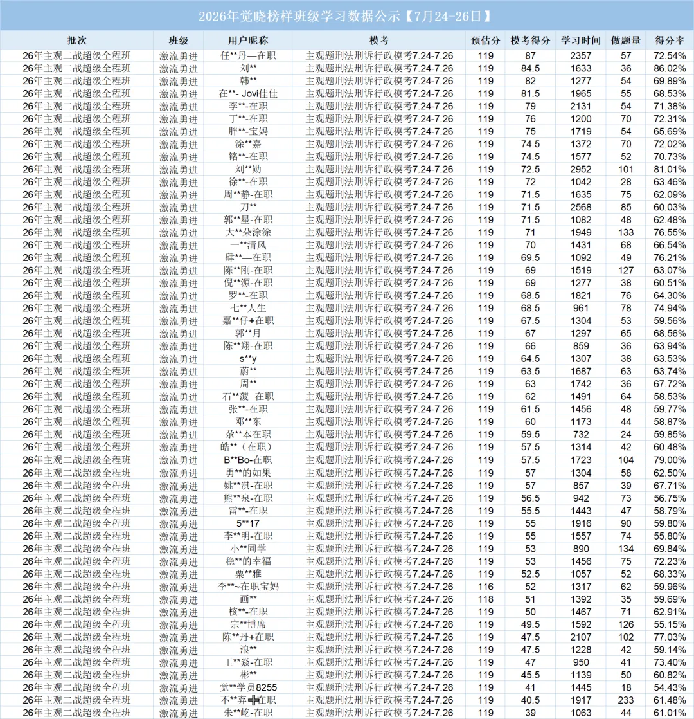Click nickname cell B**Bo-在职
The image size is (694, 719).
[x=248, y=460]
